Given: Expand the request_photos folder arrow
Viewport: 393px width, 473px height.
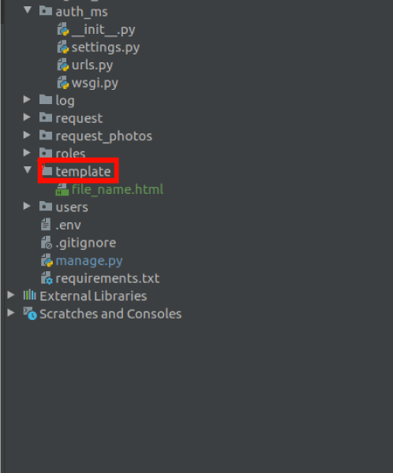Looking at the screenshot, I should click(x=27, y=135).
